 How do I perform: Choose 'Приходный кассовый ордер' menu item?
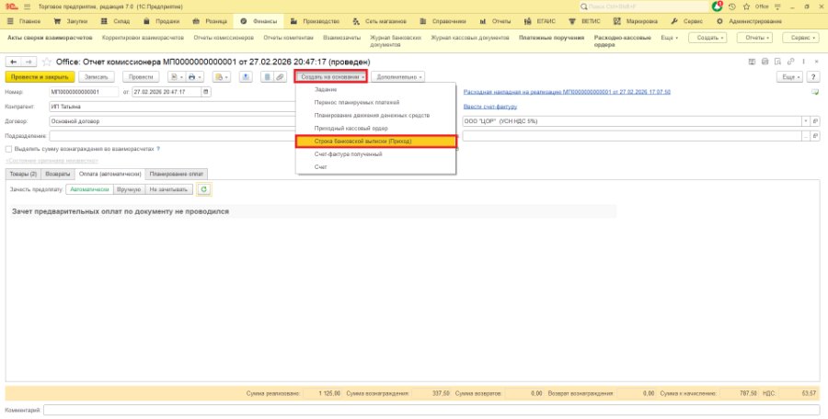[376, 129]
